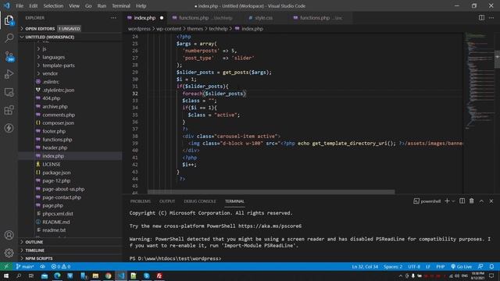Click Ln 32, Col 34 cursor position
Image resolution: width=500 pixels, height=281 pixels.
pos(365,266)
